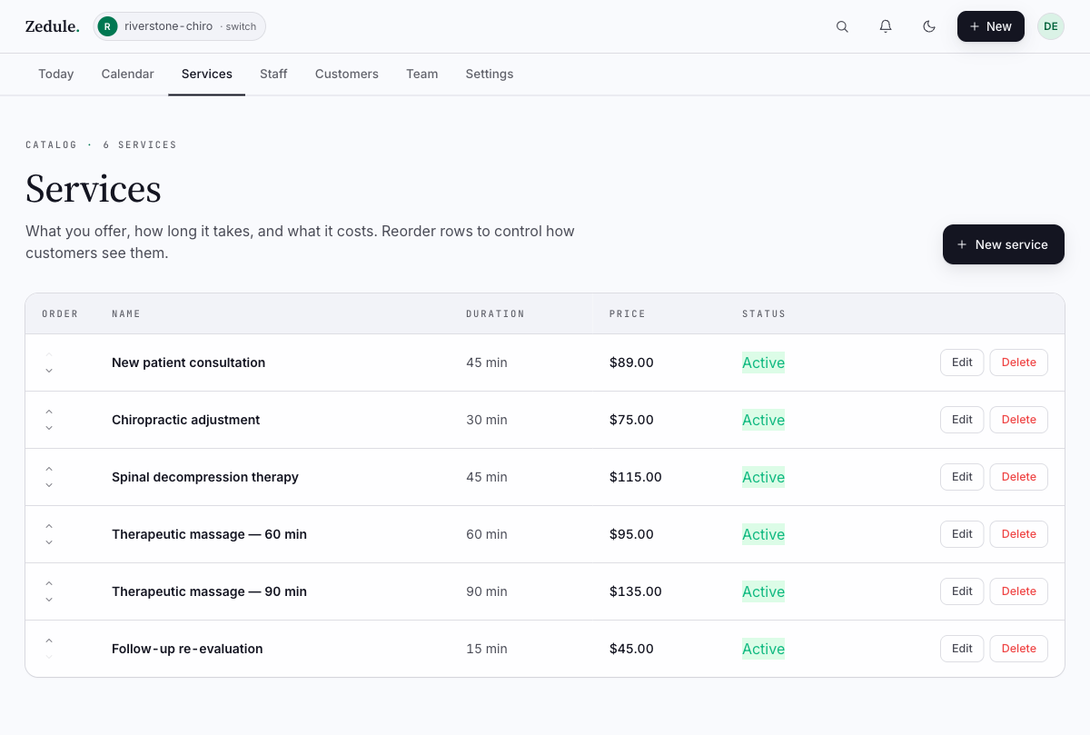
Task: Switch workspace from riverstone-chiro
Action: [180, 26]
